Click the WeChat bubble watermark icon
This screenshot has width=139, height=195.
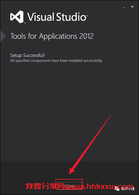coord(117,189)
